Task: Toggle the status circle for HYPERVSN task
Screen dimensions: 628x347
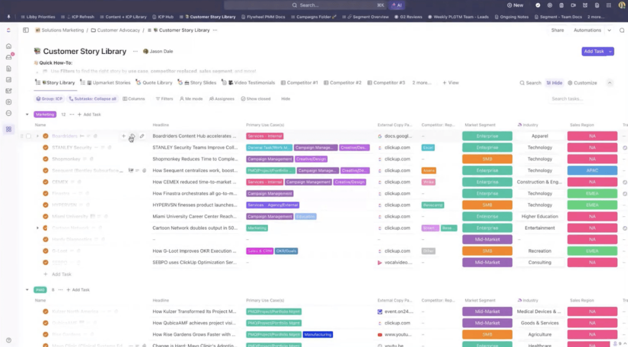Action: (45, 205)
